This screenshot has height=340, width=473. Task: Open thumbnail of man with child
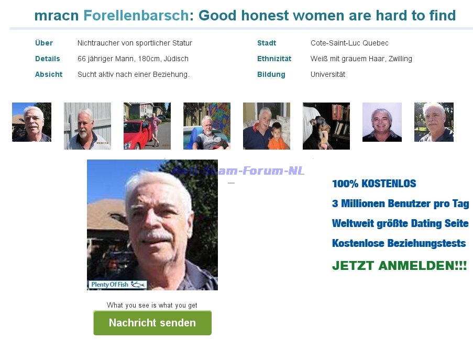(267, 126)
